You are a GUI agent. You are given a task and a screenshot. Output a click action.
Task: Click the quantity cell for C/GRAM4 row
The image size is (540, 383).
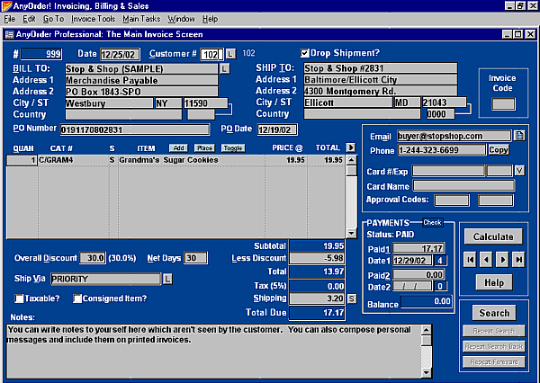22,160
